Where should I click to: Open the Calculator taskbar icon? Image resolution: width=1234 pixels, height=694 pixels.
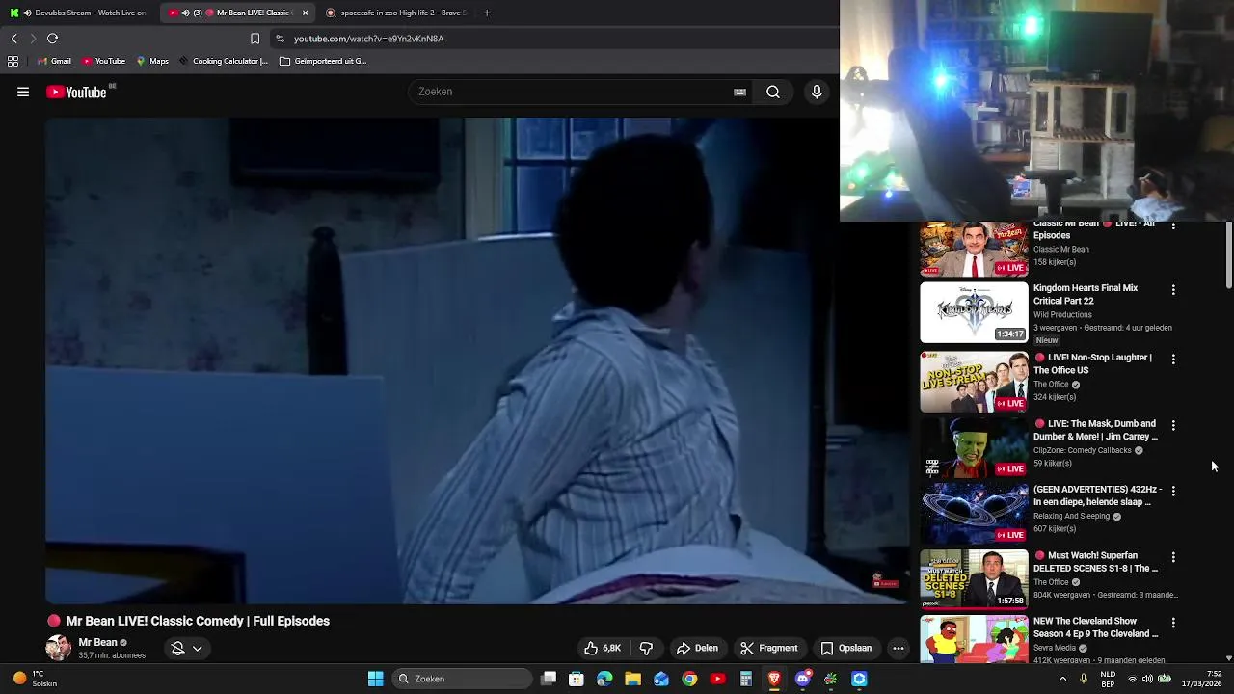point(745,679)
